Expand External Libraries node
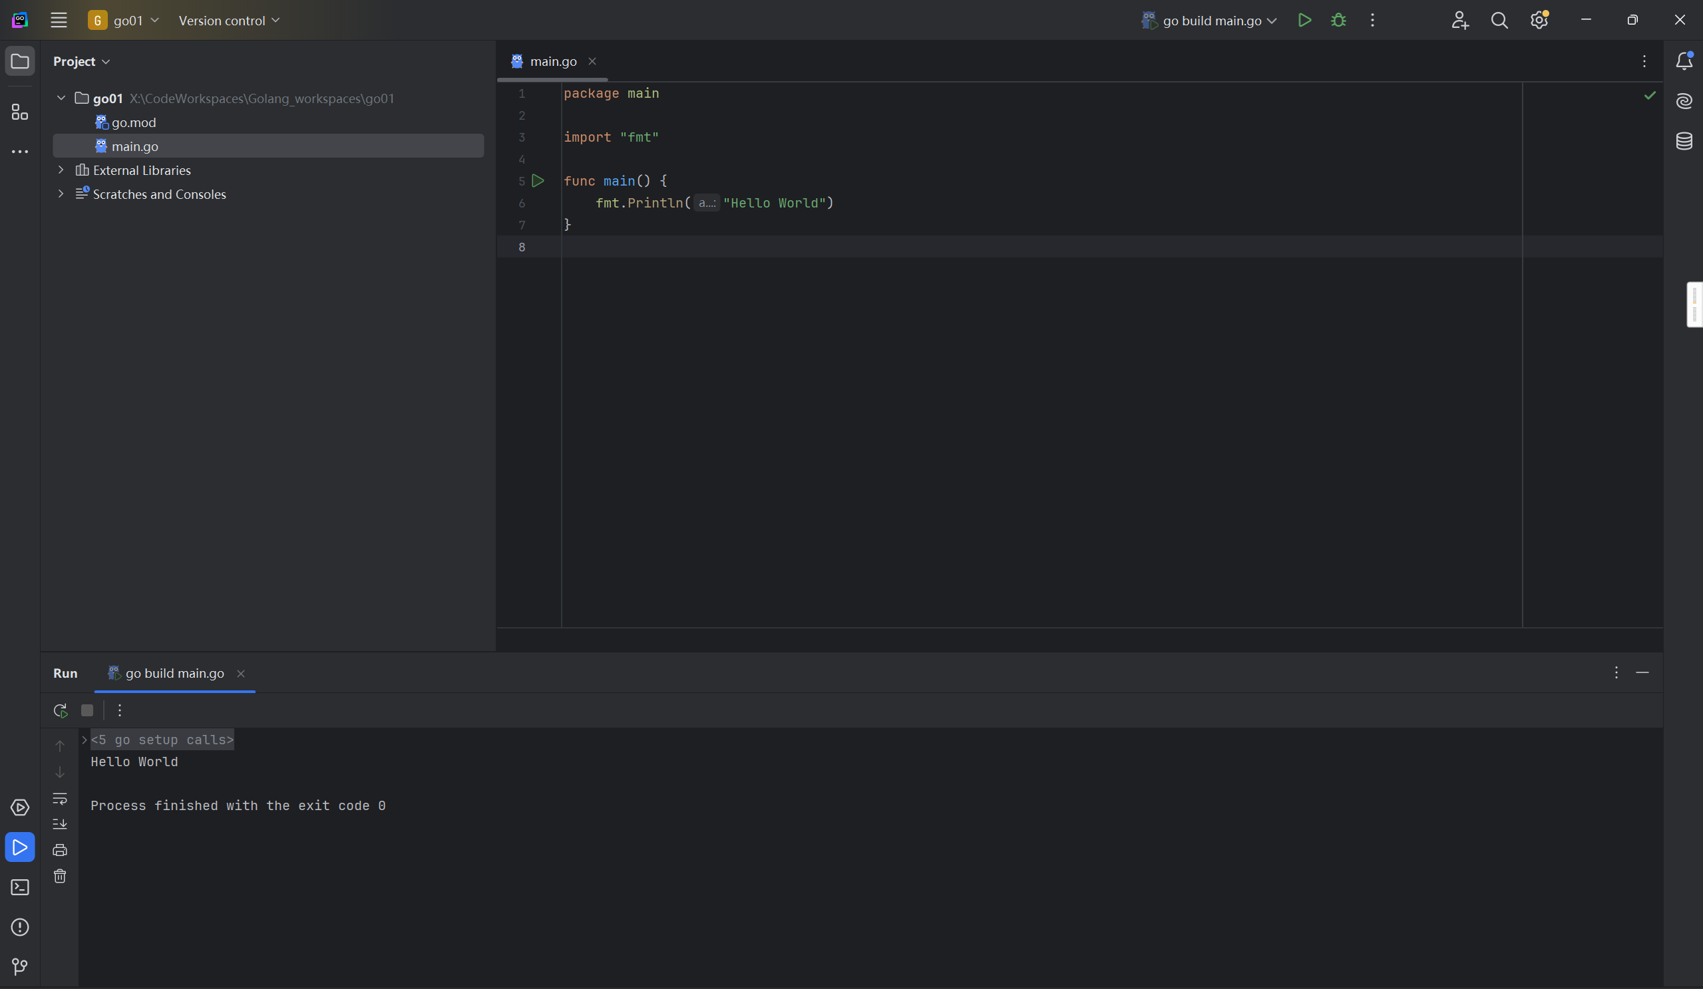Screen dimensions: 1703x989 coord(61,170)
